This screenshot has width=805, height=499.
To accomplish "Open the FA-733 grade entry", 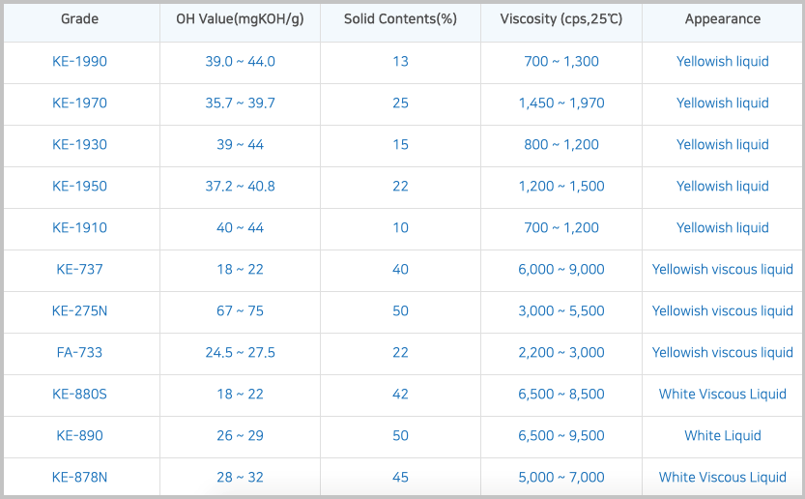I will point(80,352).
